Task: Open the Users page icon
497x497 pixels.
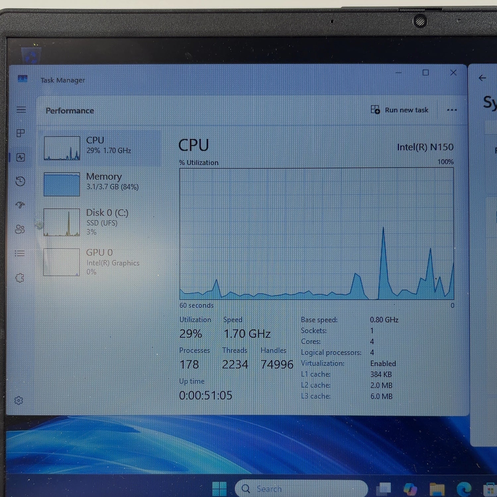Action: [20, 229]
